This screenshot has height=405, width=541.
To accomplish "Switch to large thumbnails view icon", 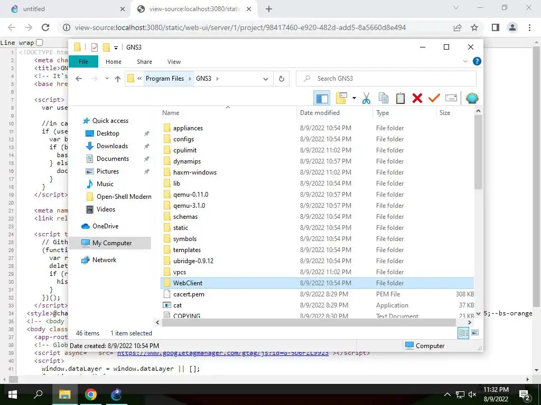I will (x=475, y=333).
